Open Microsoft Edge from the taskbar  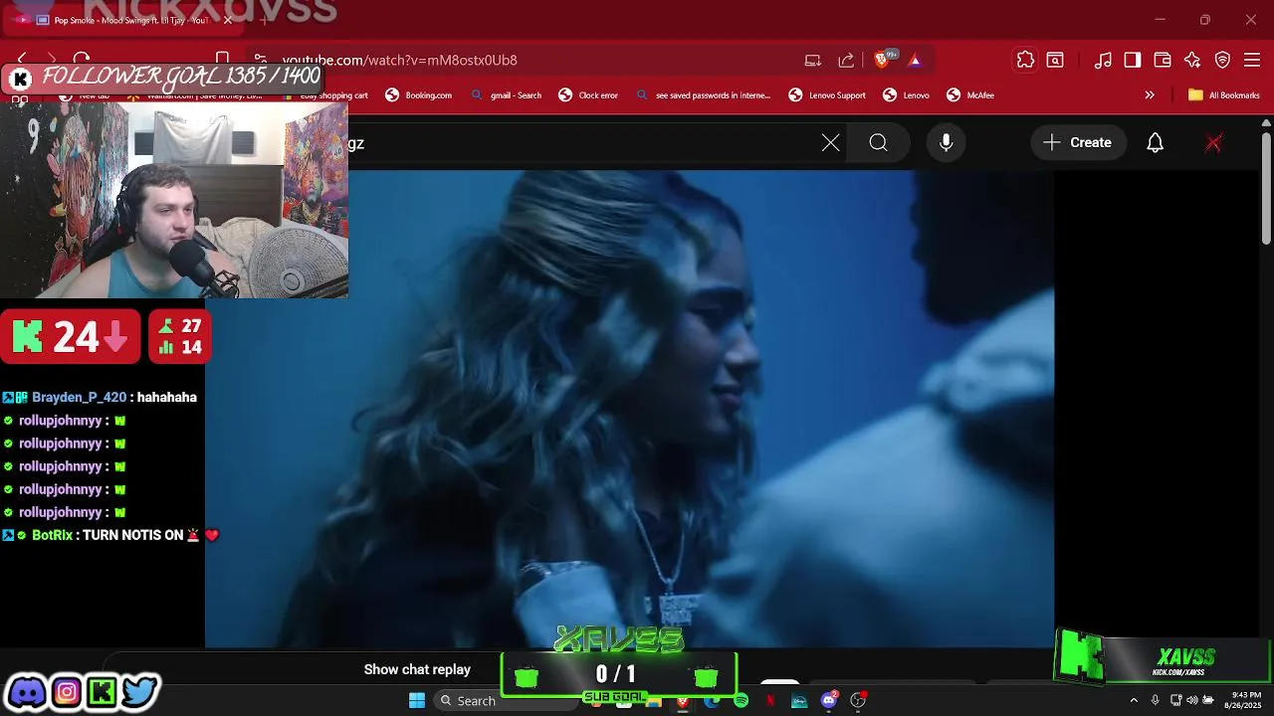coord(712,701)
